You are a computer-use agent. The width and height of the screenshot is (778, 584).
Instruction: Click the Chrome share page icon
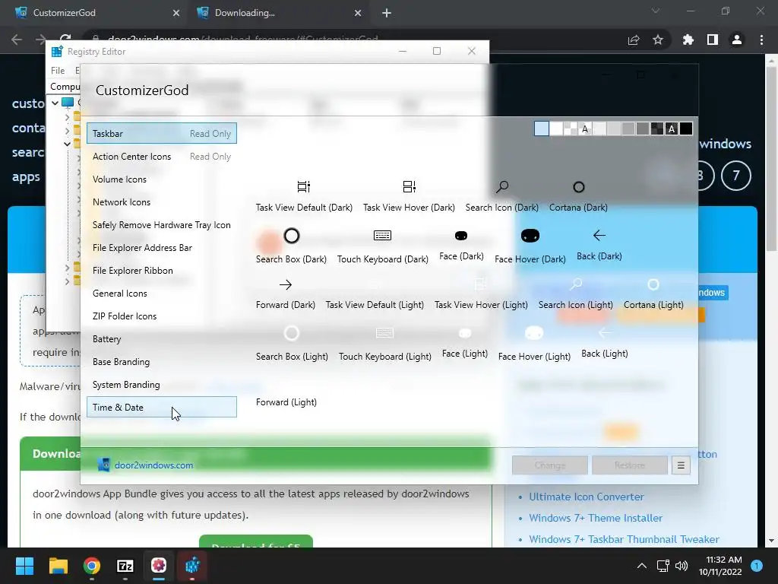tap(634, 40)
